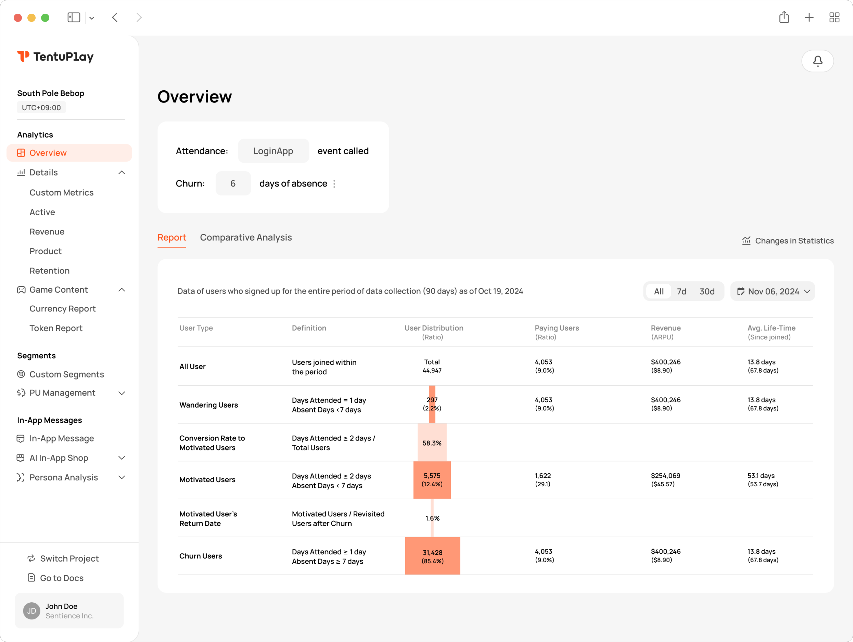The image size is (853, 642).
Task: Navigate back with the left arrow
Action: click(115, 17)
